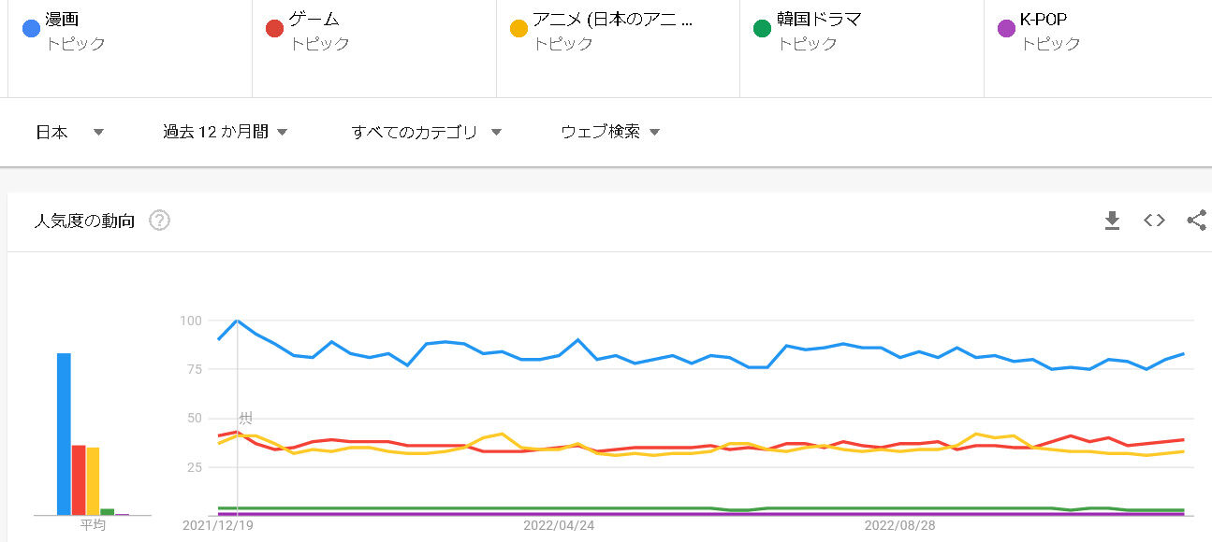
Task: Select the 漫画 search term box
Action: [130, 31]
